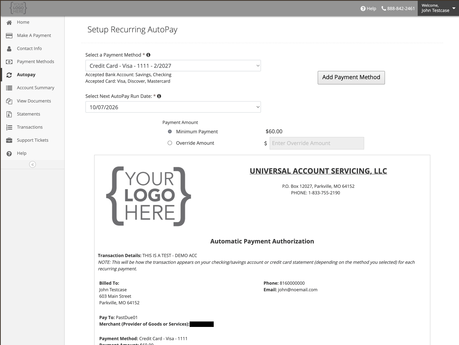Viewport: 459px width, 345px height.
Task: Click the Automatic Payment Authorization heading
Action: tap(262, 241)
